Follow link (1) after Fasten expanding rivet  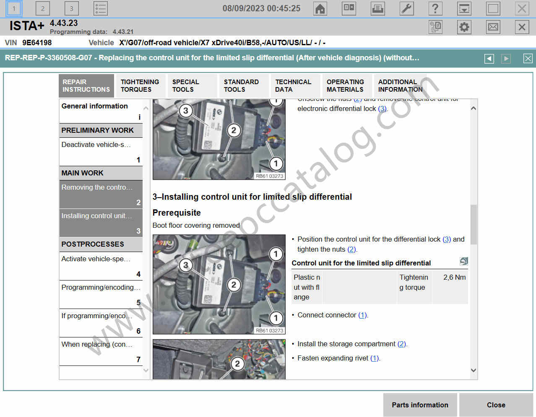click(375, 358)
